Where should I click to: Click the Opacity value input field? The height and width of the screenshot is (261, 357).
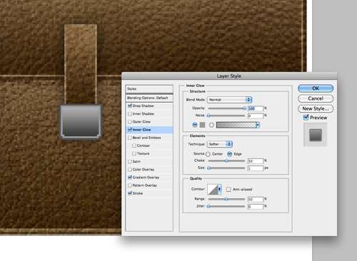[256, 108]
